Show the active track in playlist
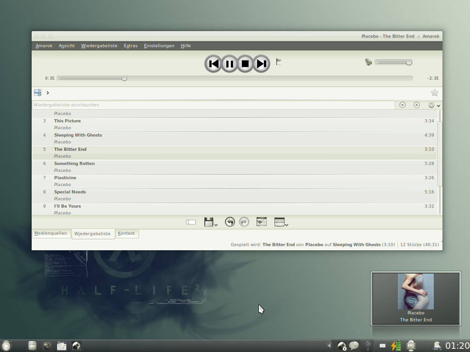The width and height of the screenshot is (470, 352). coord(261,221)
